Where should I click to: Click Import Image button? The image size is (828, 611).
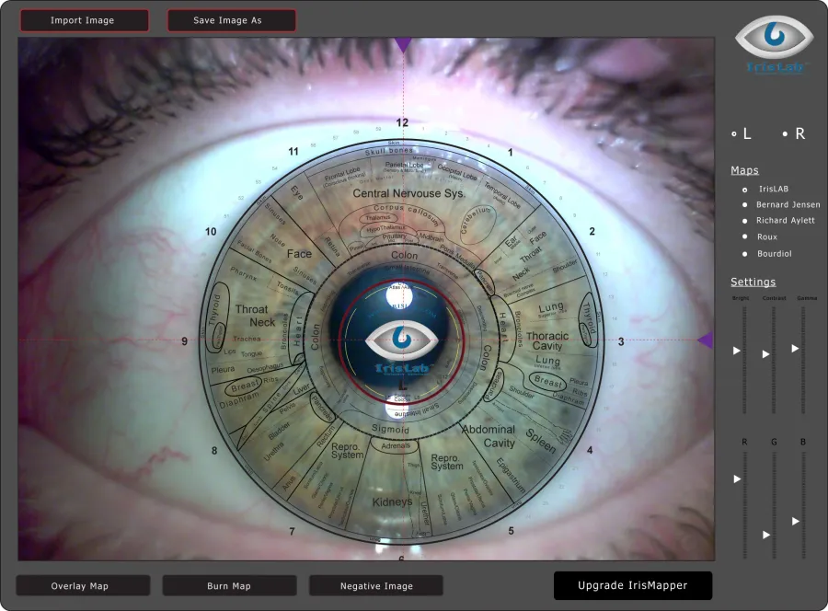coord(85,20)
